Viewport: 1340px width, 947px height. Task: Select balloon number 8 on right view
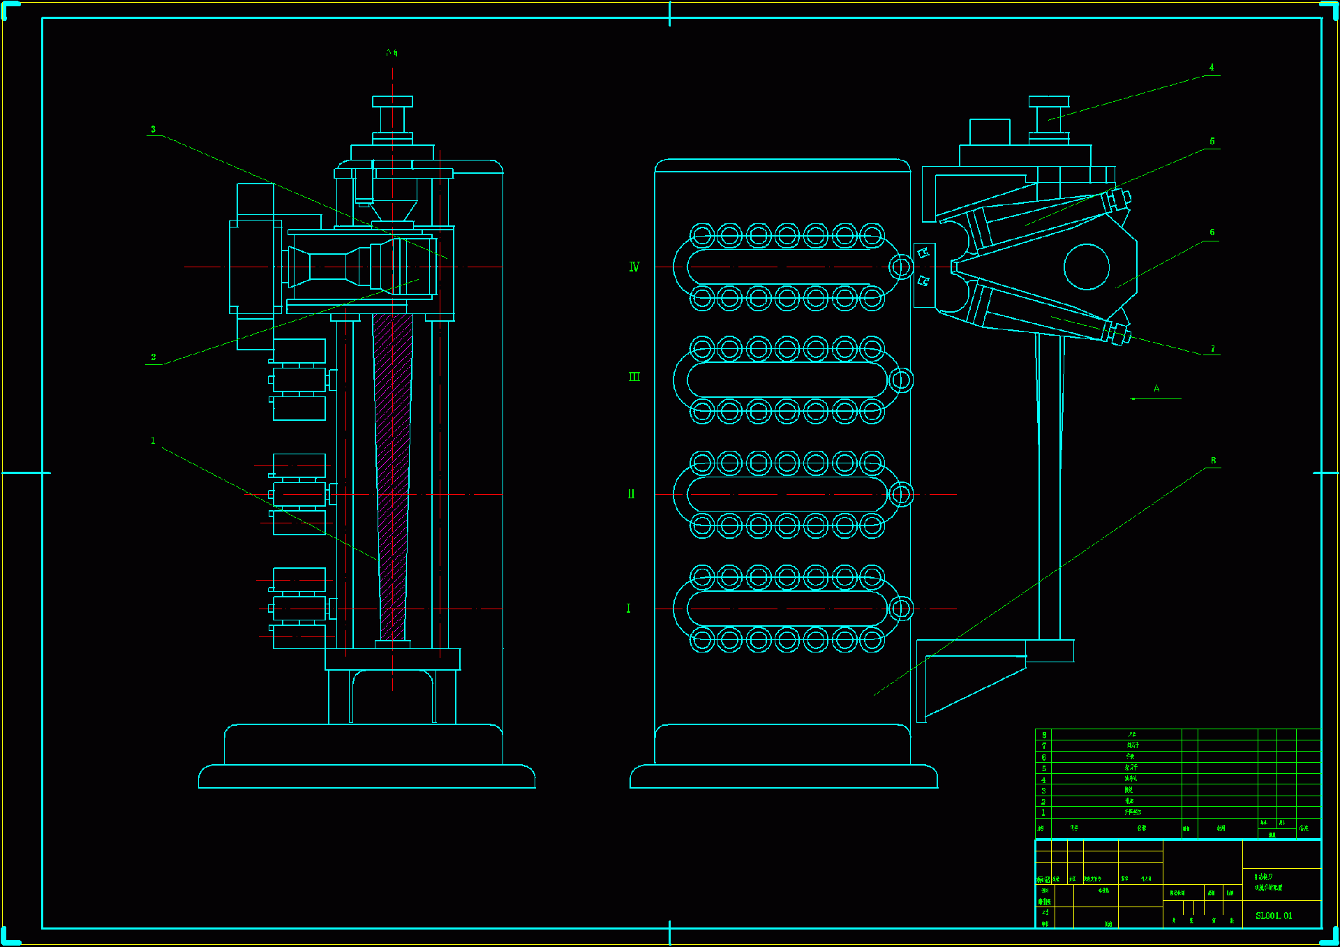(1213, 461)
